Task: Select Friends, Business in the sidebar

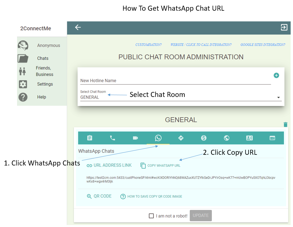Action: pyautogui.click(x=45, y=71)
